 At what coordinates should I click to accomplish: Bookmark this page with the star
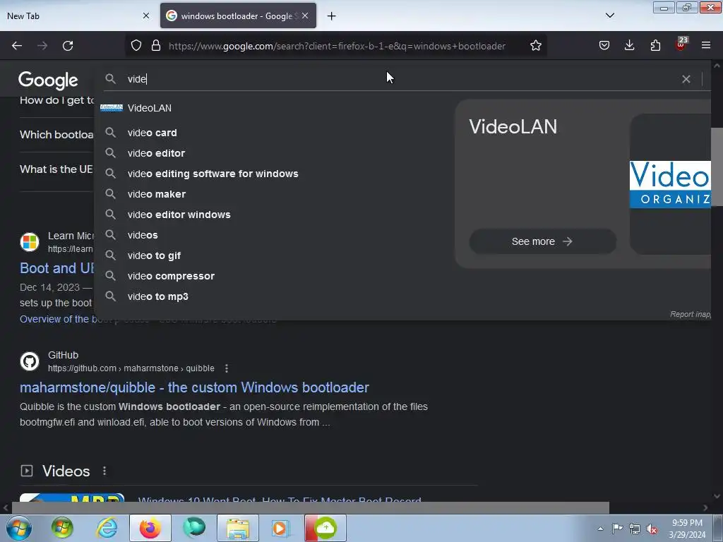[x=535, y=46]
